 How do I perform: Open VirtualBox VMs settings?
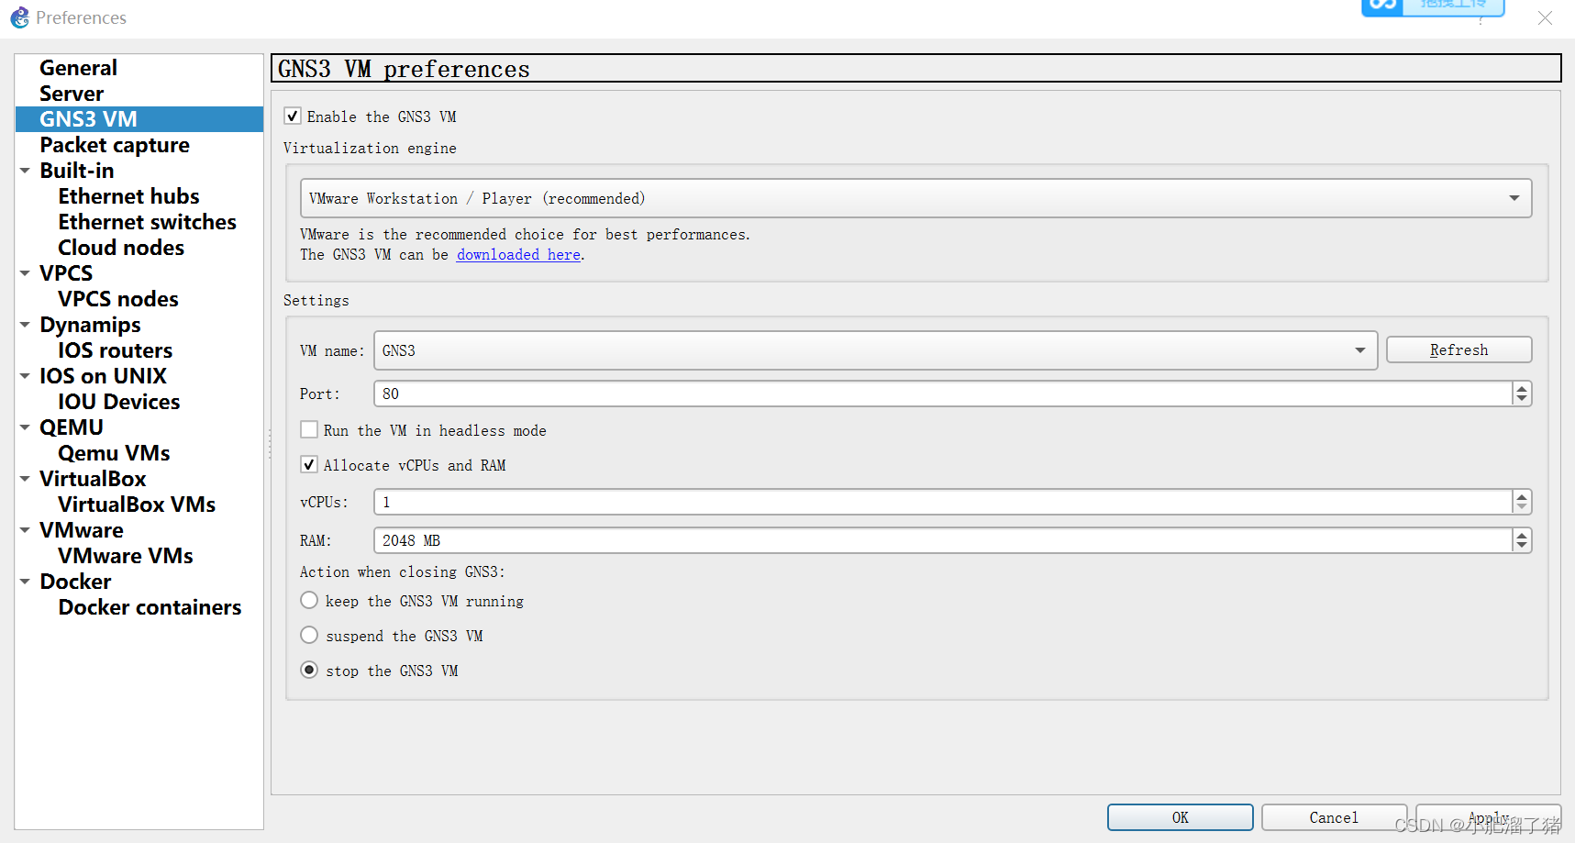[137, 505]
